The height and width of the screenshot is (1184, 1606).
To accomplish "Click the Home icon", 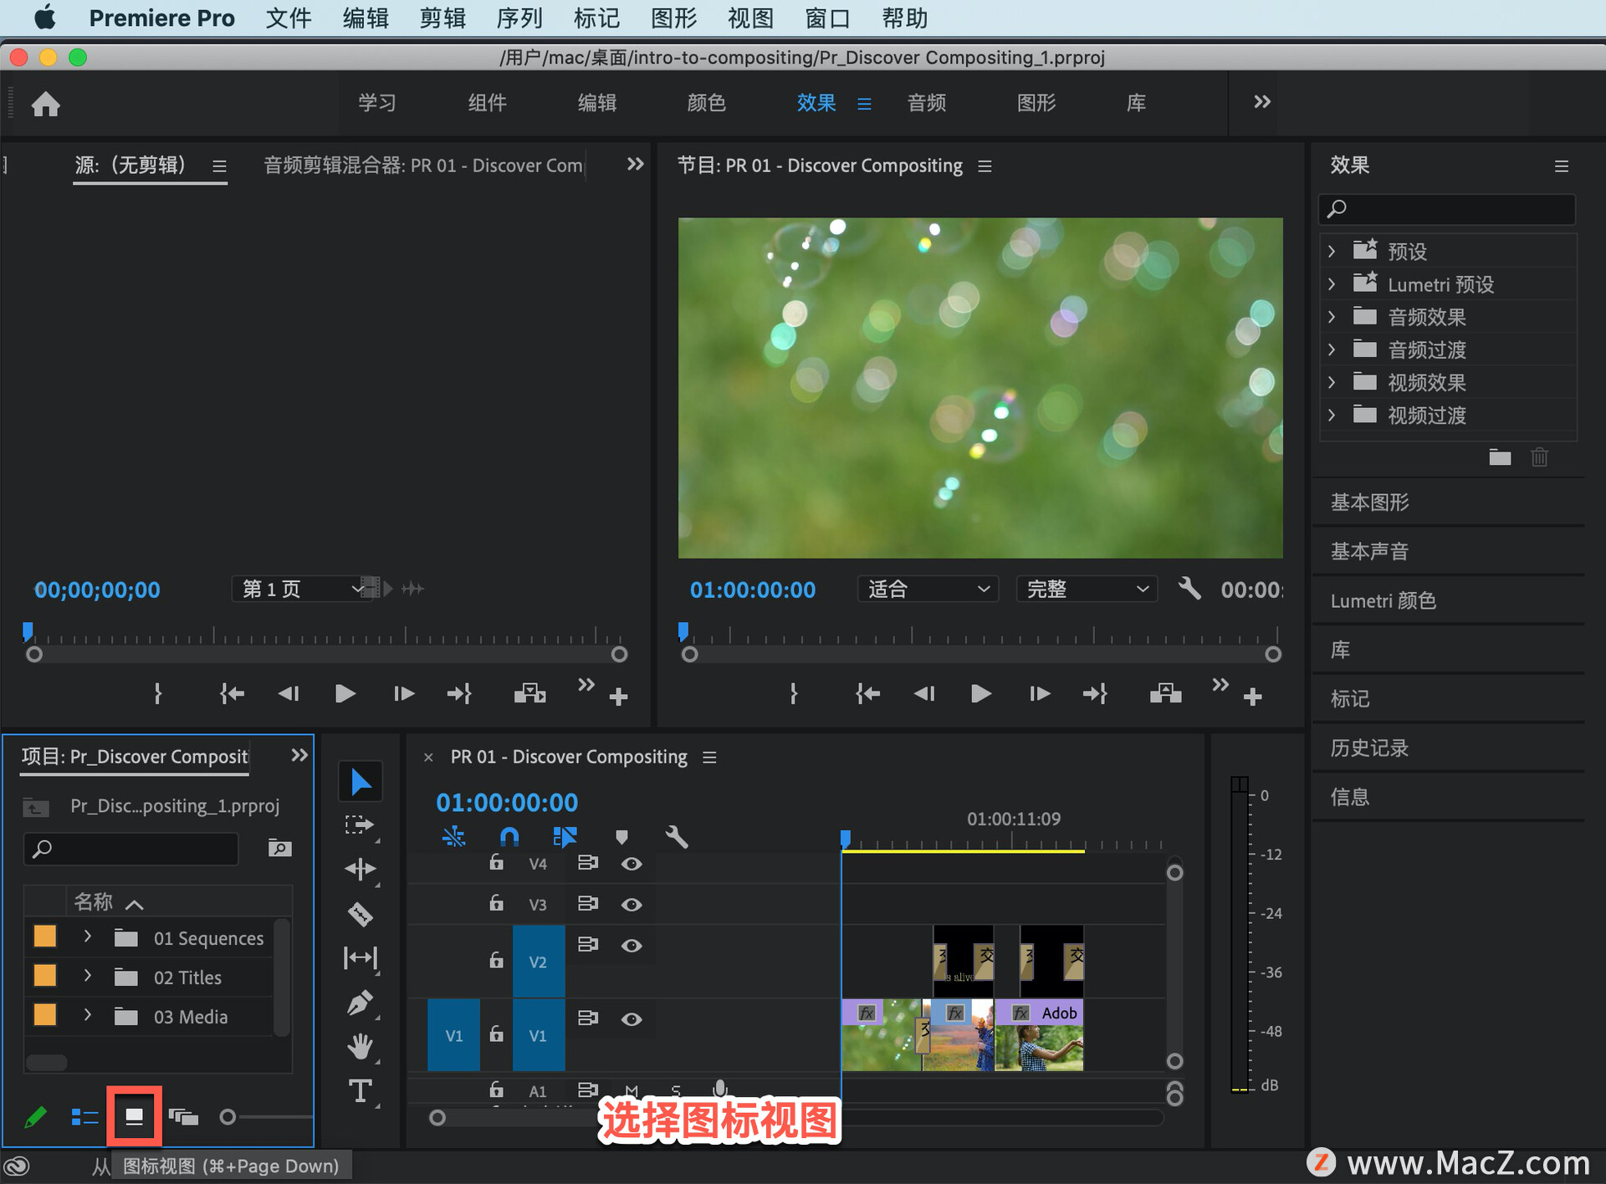I will tap(46, 104).
